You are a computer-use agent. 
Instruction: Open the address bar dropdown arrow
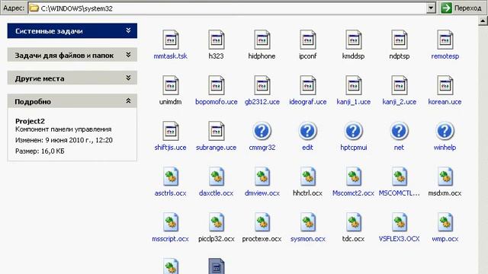431,8
